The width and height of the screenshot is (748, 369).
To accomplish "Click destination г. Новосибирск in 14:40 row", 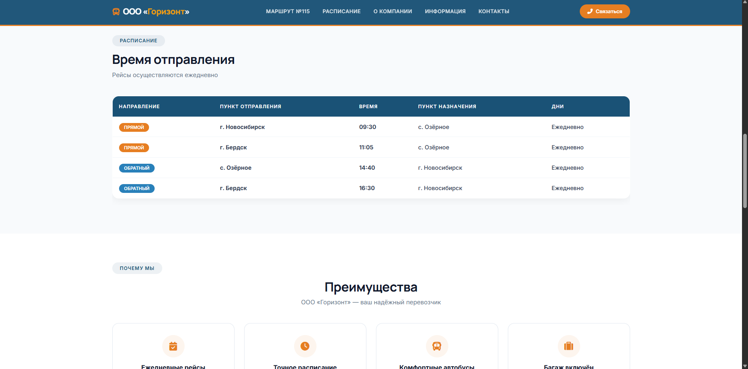I will point(440,168).
